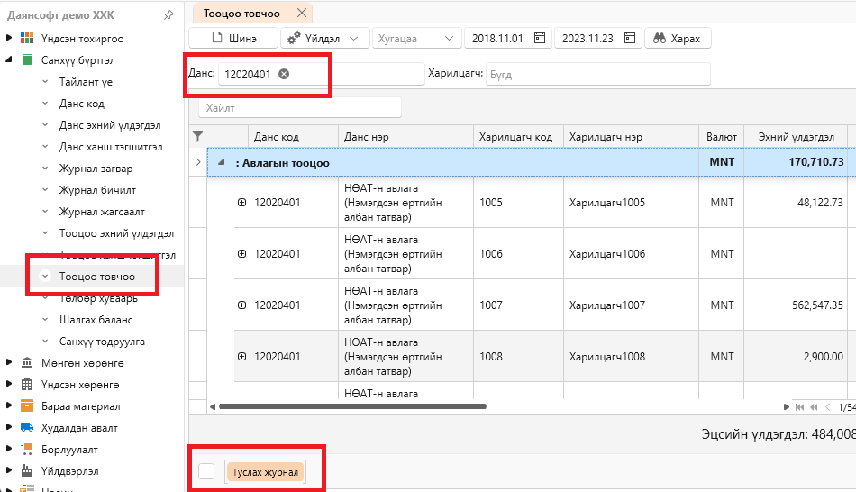Click the Худалдан авалт truck icon
The width and height of the screenshot is (856, 492).
27,427
